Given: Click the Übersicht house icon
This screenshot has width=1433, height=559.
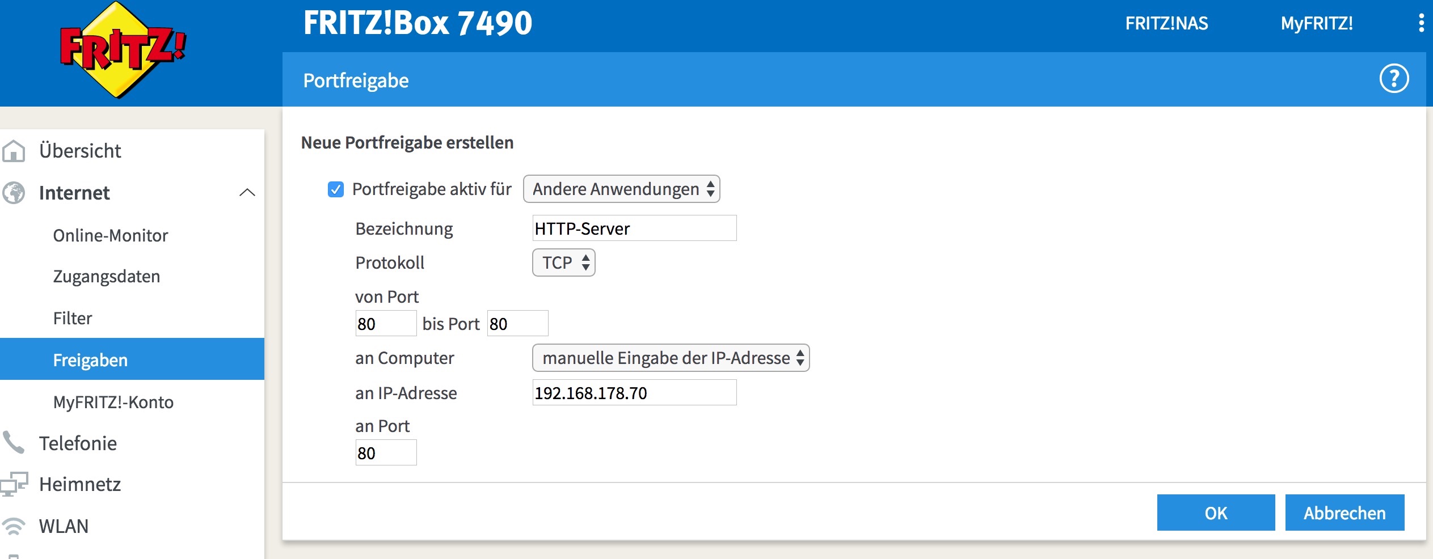Looking at the screenshot, I should [x=14, y=151].
